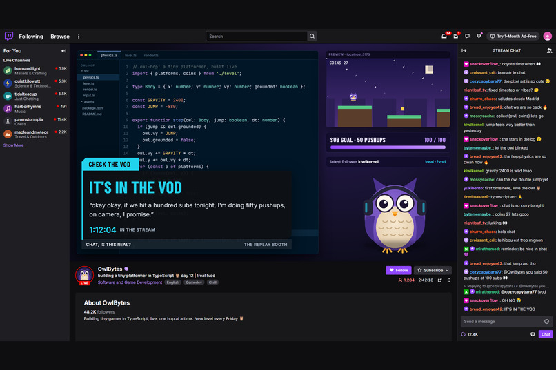This screenshot has height=370, width=556.
Task: Select the Chill tag
Action: 212,282
